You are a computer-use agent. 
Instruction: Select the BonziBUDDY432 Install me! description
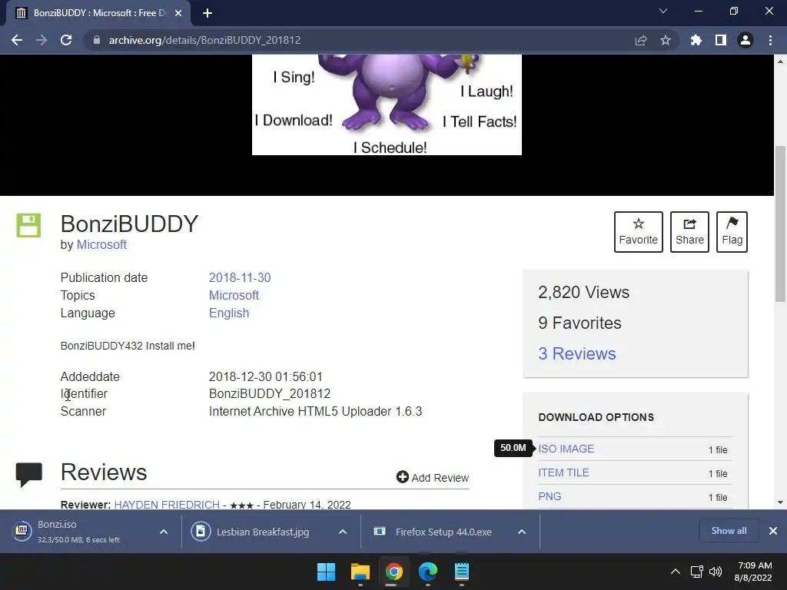pyautogui.click(x=128, y=346)
